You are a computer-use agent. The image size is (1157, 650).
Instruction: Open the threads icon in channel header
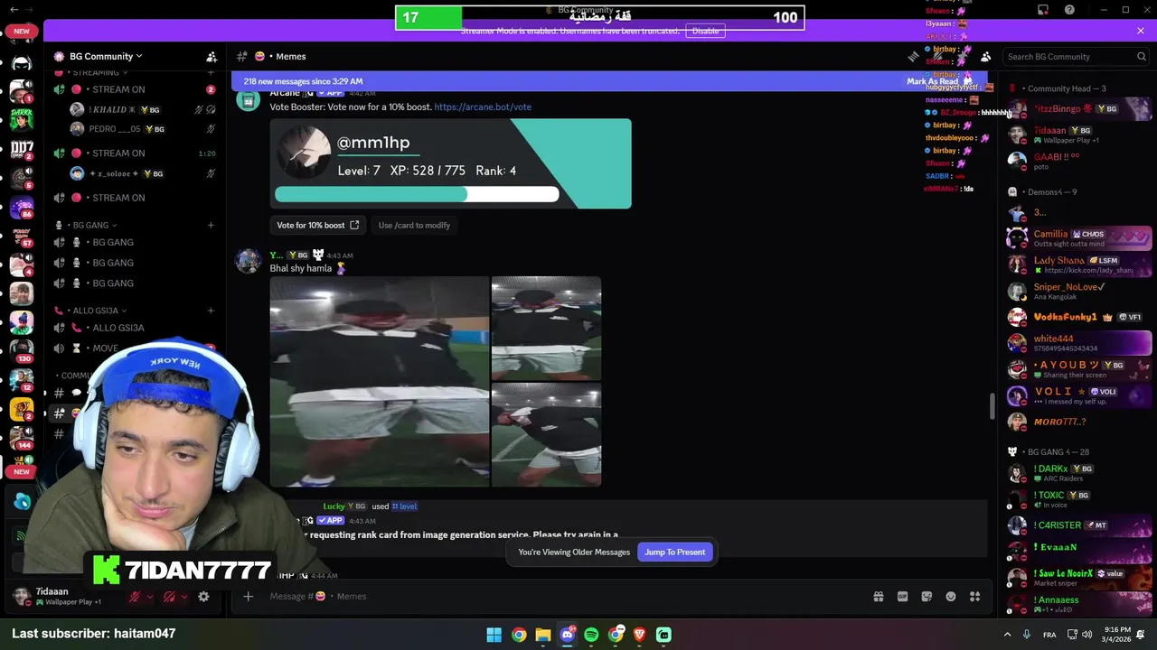913,56
